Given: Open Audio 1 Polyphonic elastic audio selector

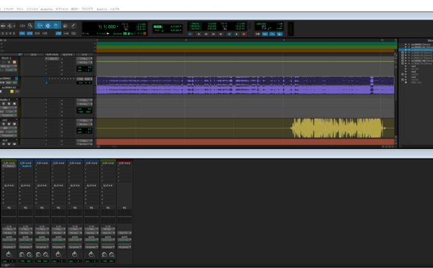Looking at the screenshot, I should pos(9,115).
